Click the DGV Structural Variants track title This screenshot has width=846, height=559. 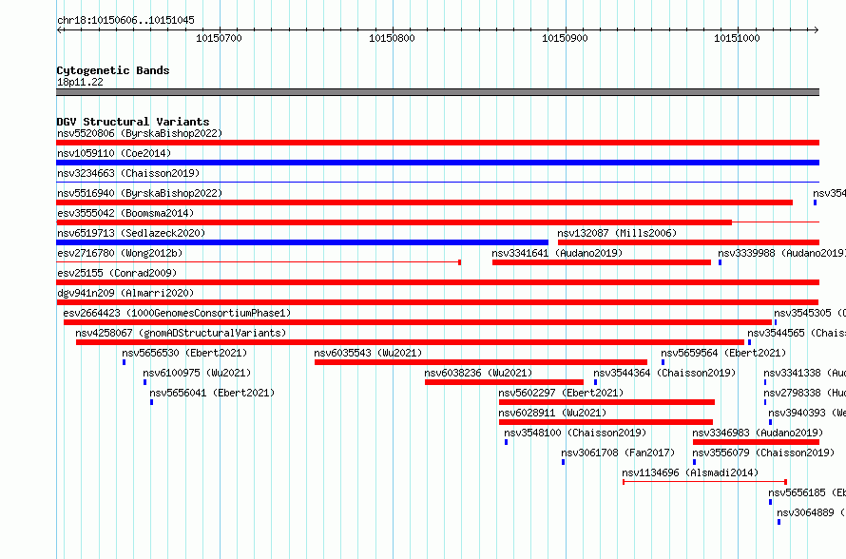coord(133,122)
